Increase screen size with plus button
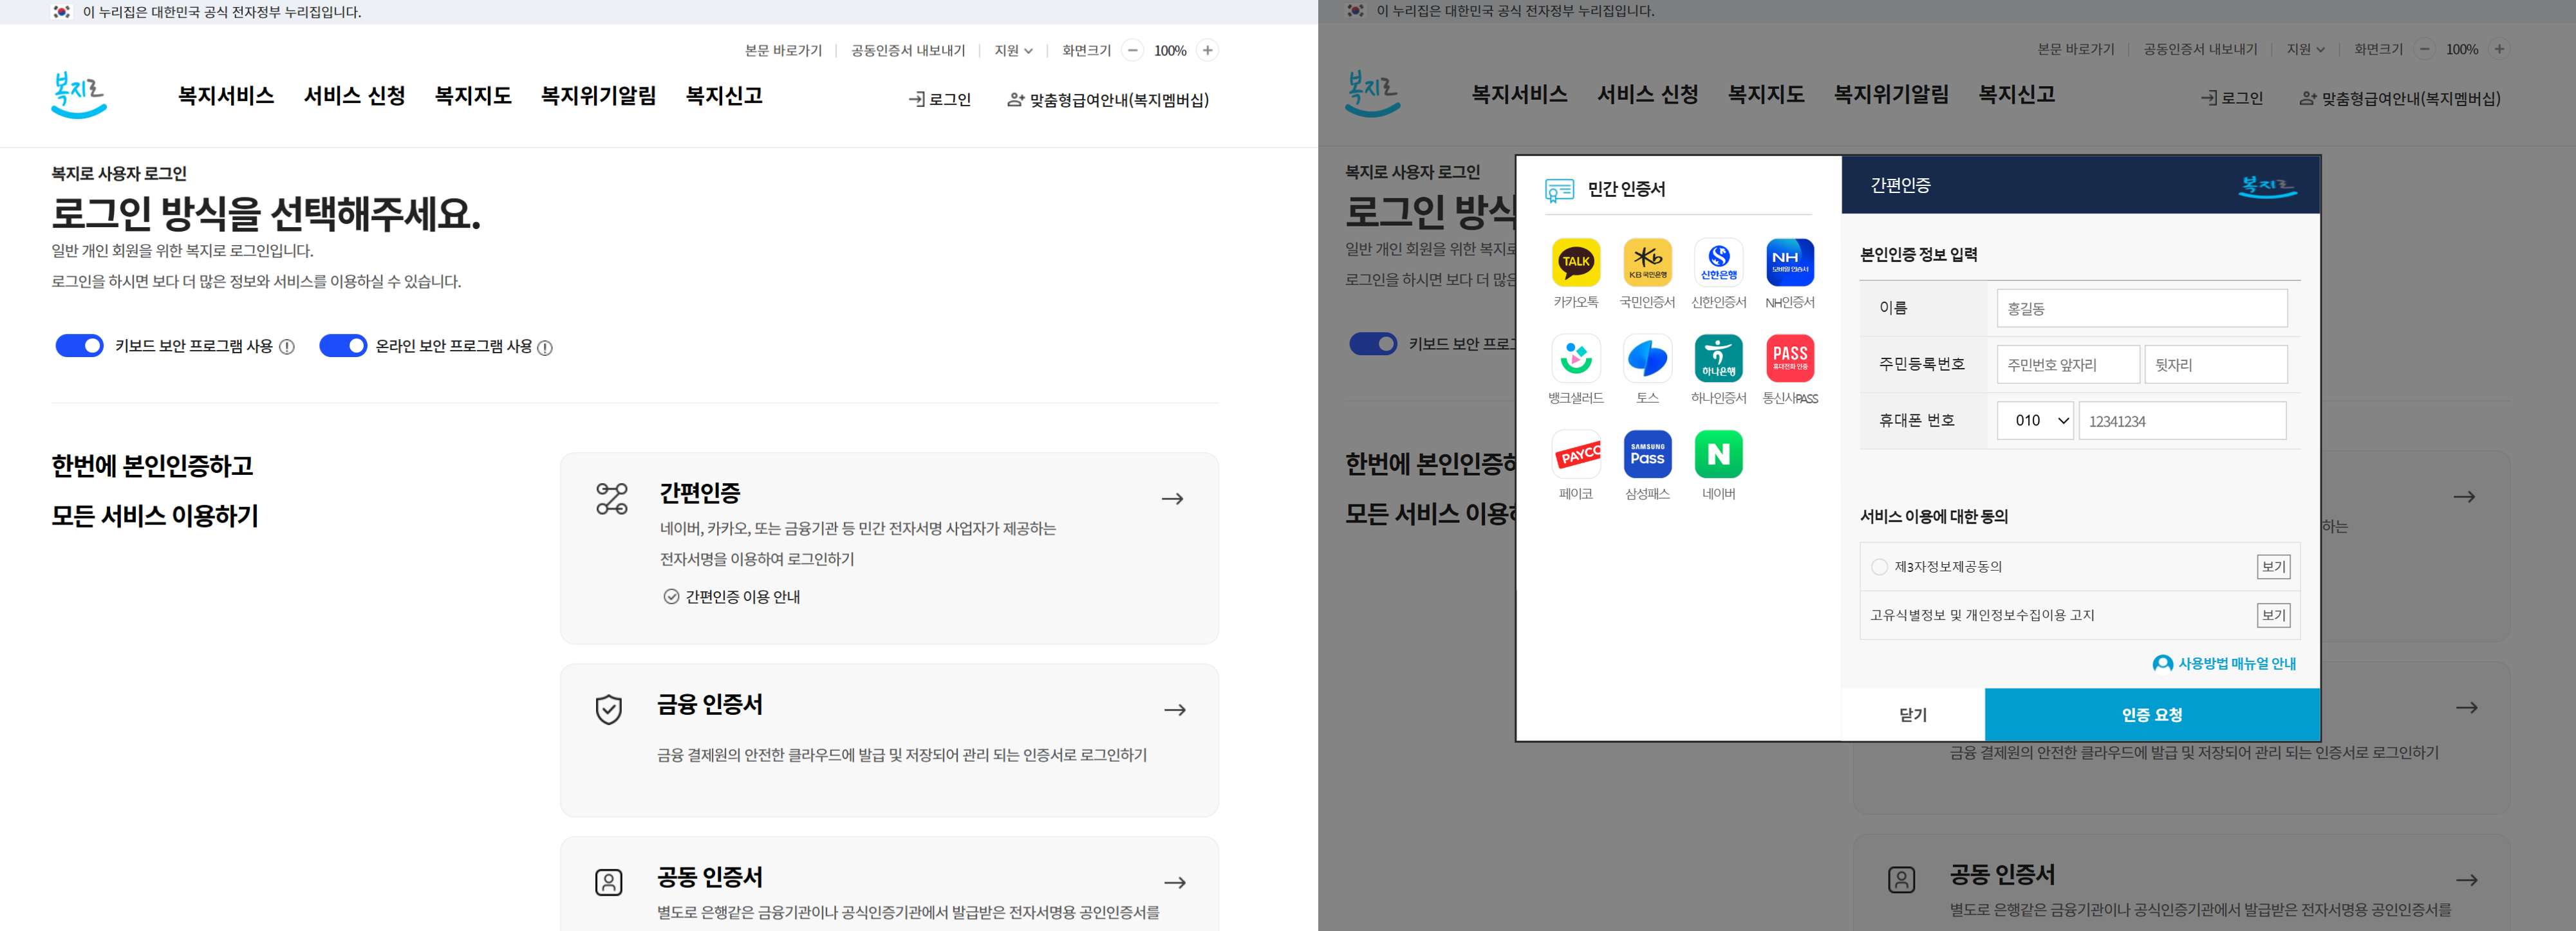This screenshot has width=2576, height=931. (1207, 51)
